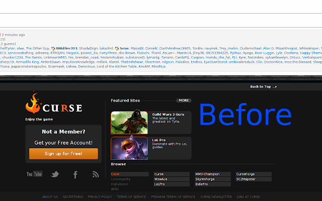View user brendan_coad
Viewport: 322px width, 201px height.
(x=87, y=57)
